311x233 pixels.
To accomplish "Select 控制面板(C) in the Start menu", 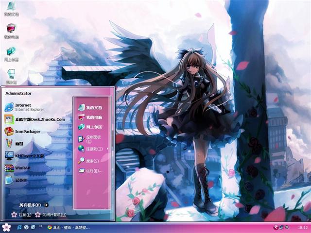I will (x=92, y=139).
